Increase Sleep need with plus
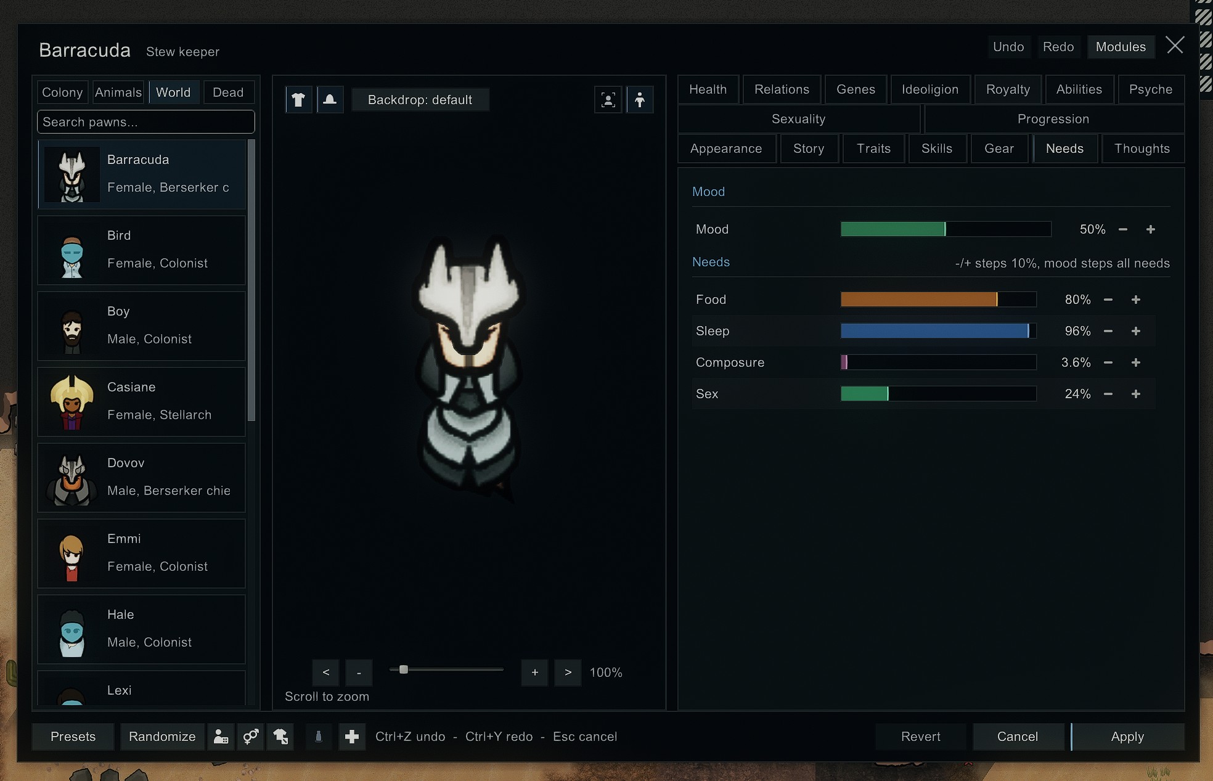This screenshot has width=1213, height=781. pyautogui.click(x=1136, y=331)
